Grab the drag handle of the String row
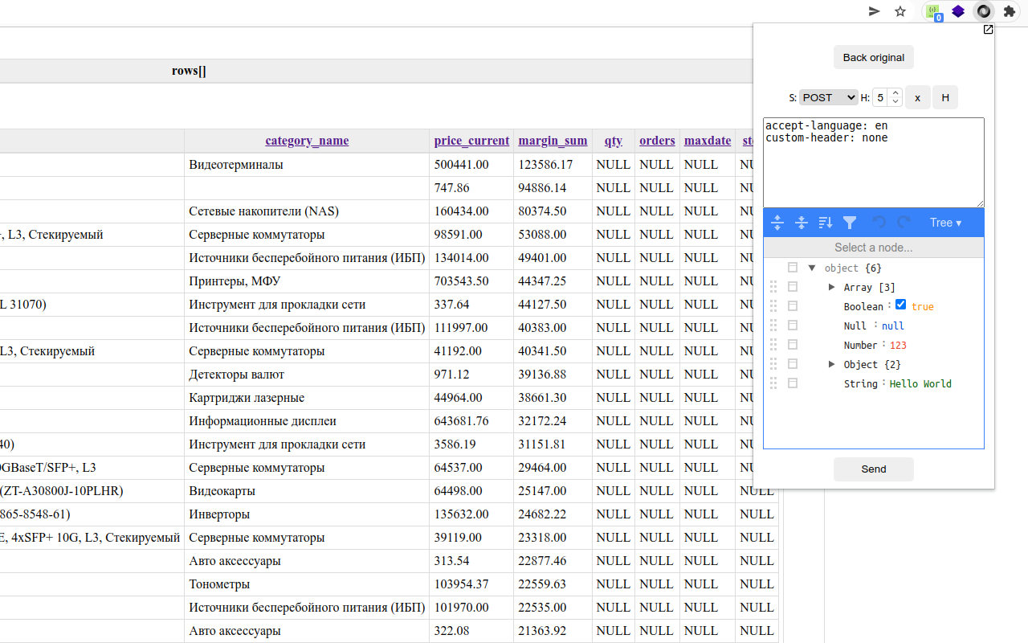 tap(773, 383)
